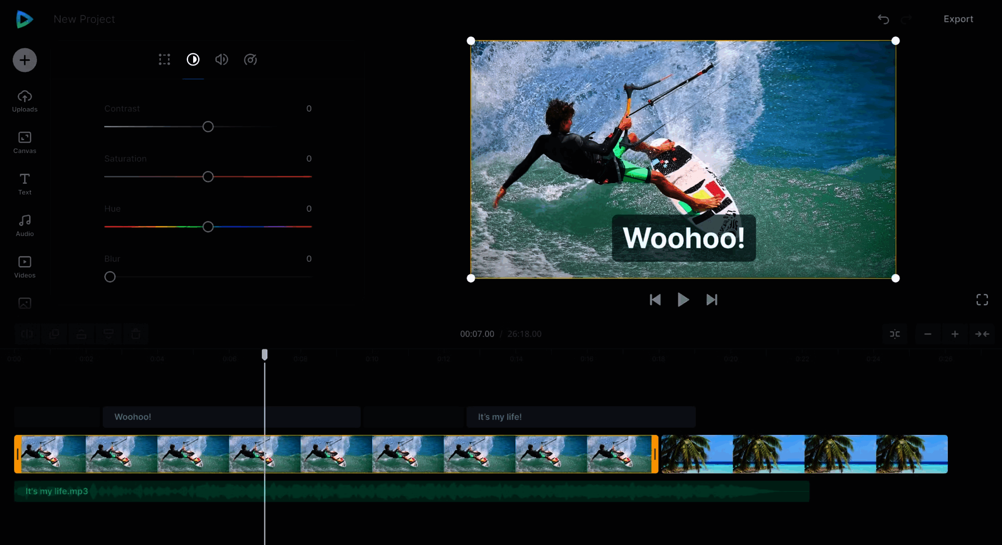Play the video preview
This screenshot has height=545, width=1002.
(683, 300)
